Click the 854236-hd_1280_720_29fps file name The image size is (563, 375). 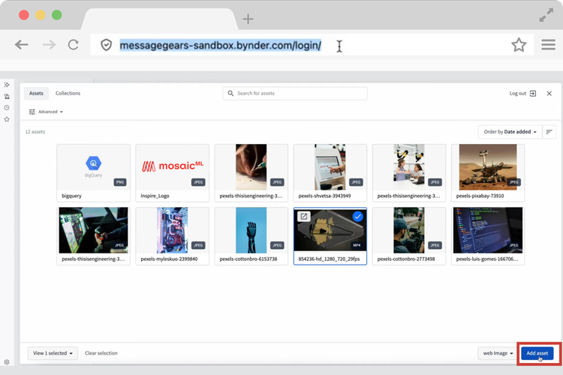tap(329, 259)
